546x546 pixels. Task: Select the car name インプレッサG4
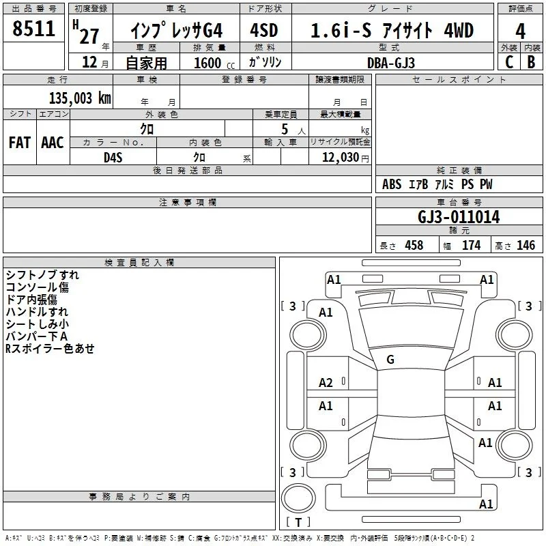coord(177,30)
